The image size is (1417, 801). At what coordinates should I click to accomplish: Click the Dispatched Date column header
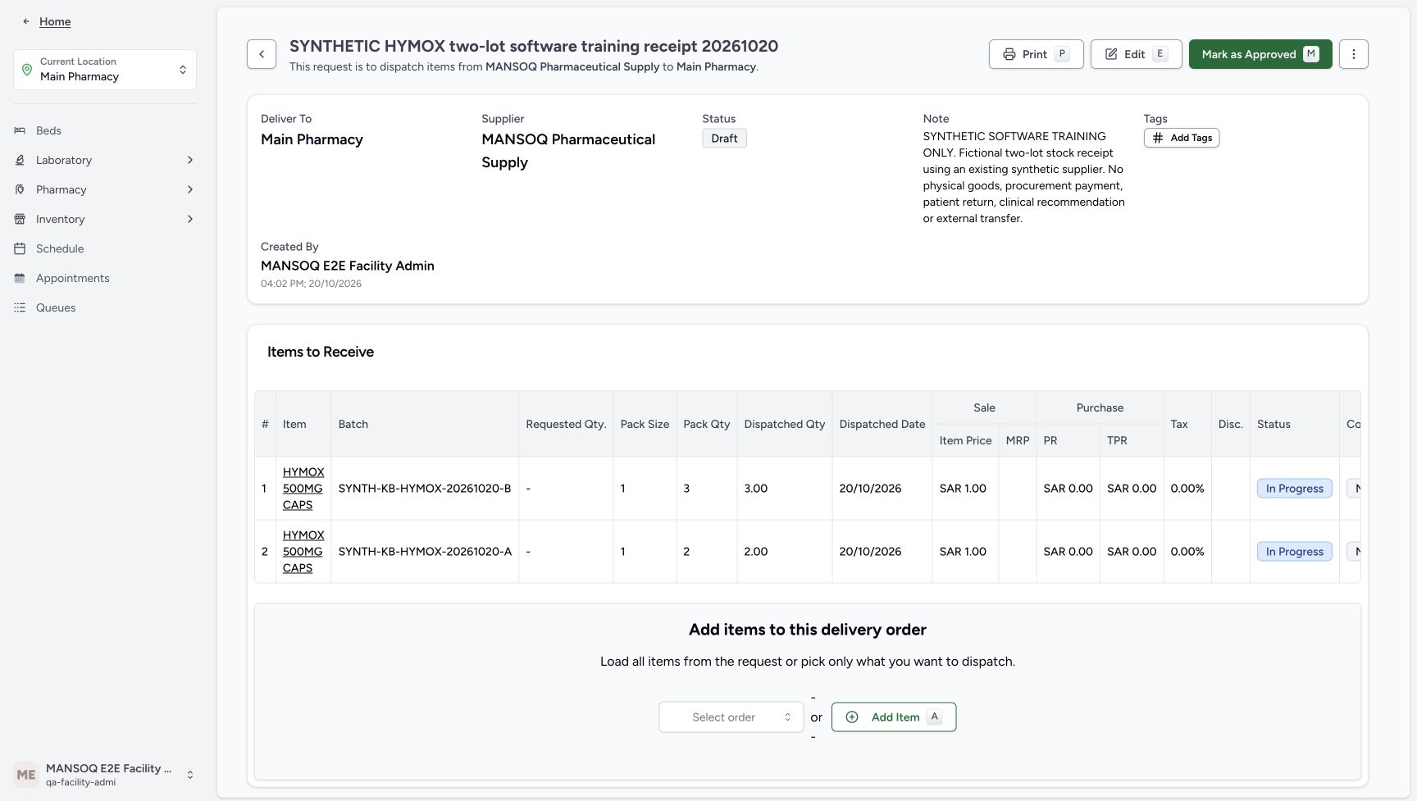point(882,424)
